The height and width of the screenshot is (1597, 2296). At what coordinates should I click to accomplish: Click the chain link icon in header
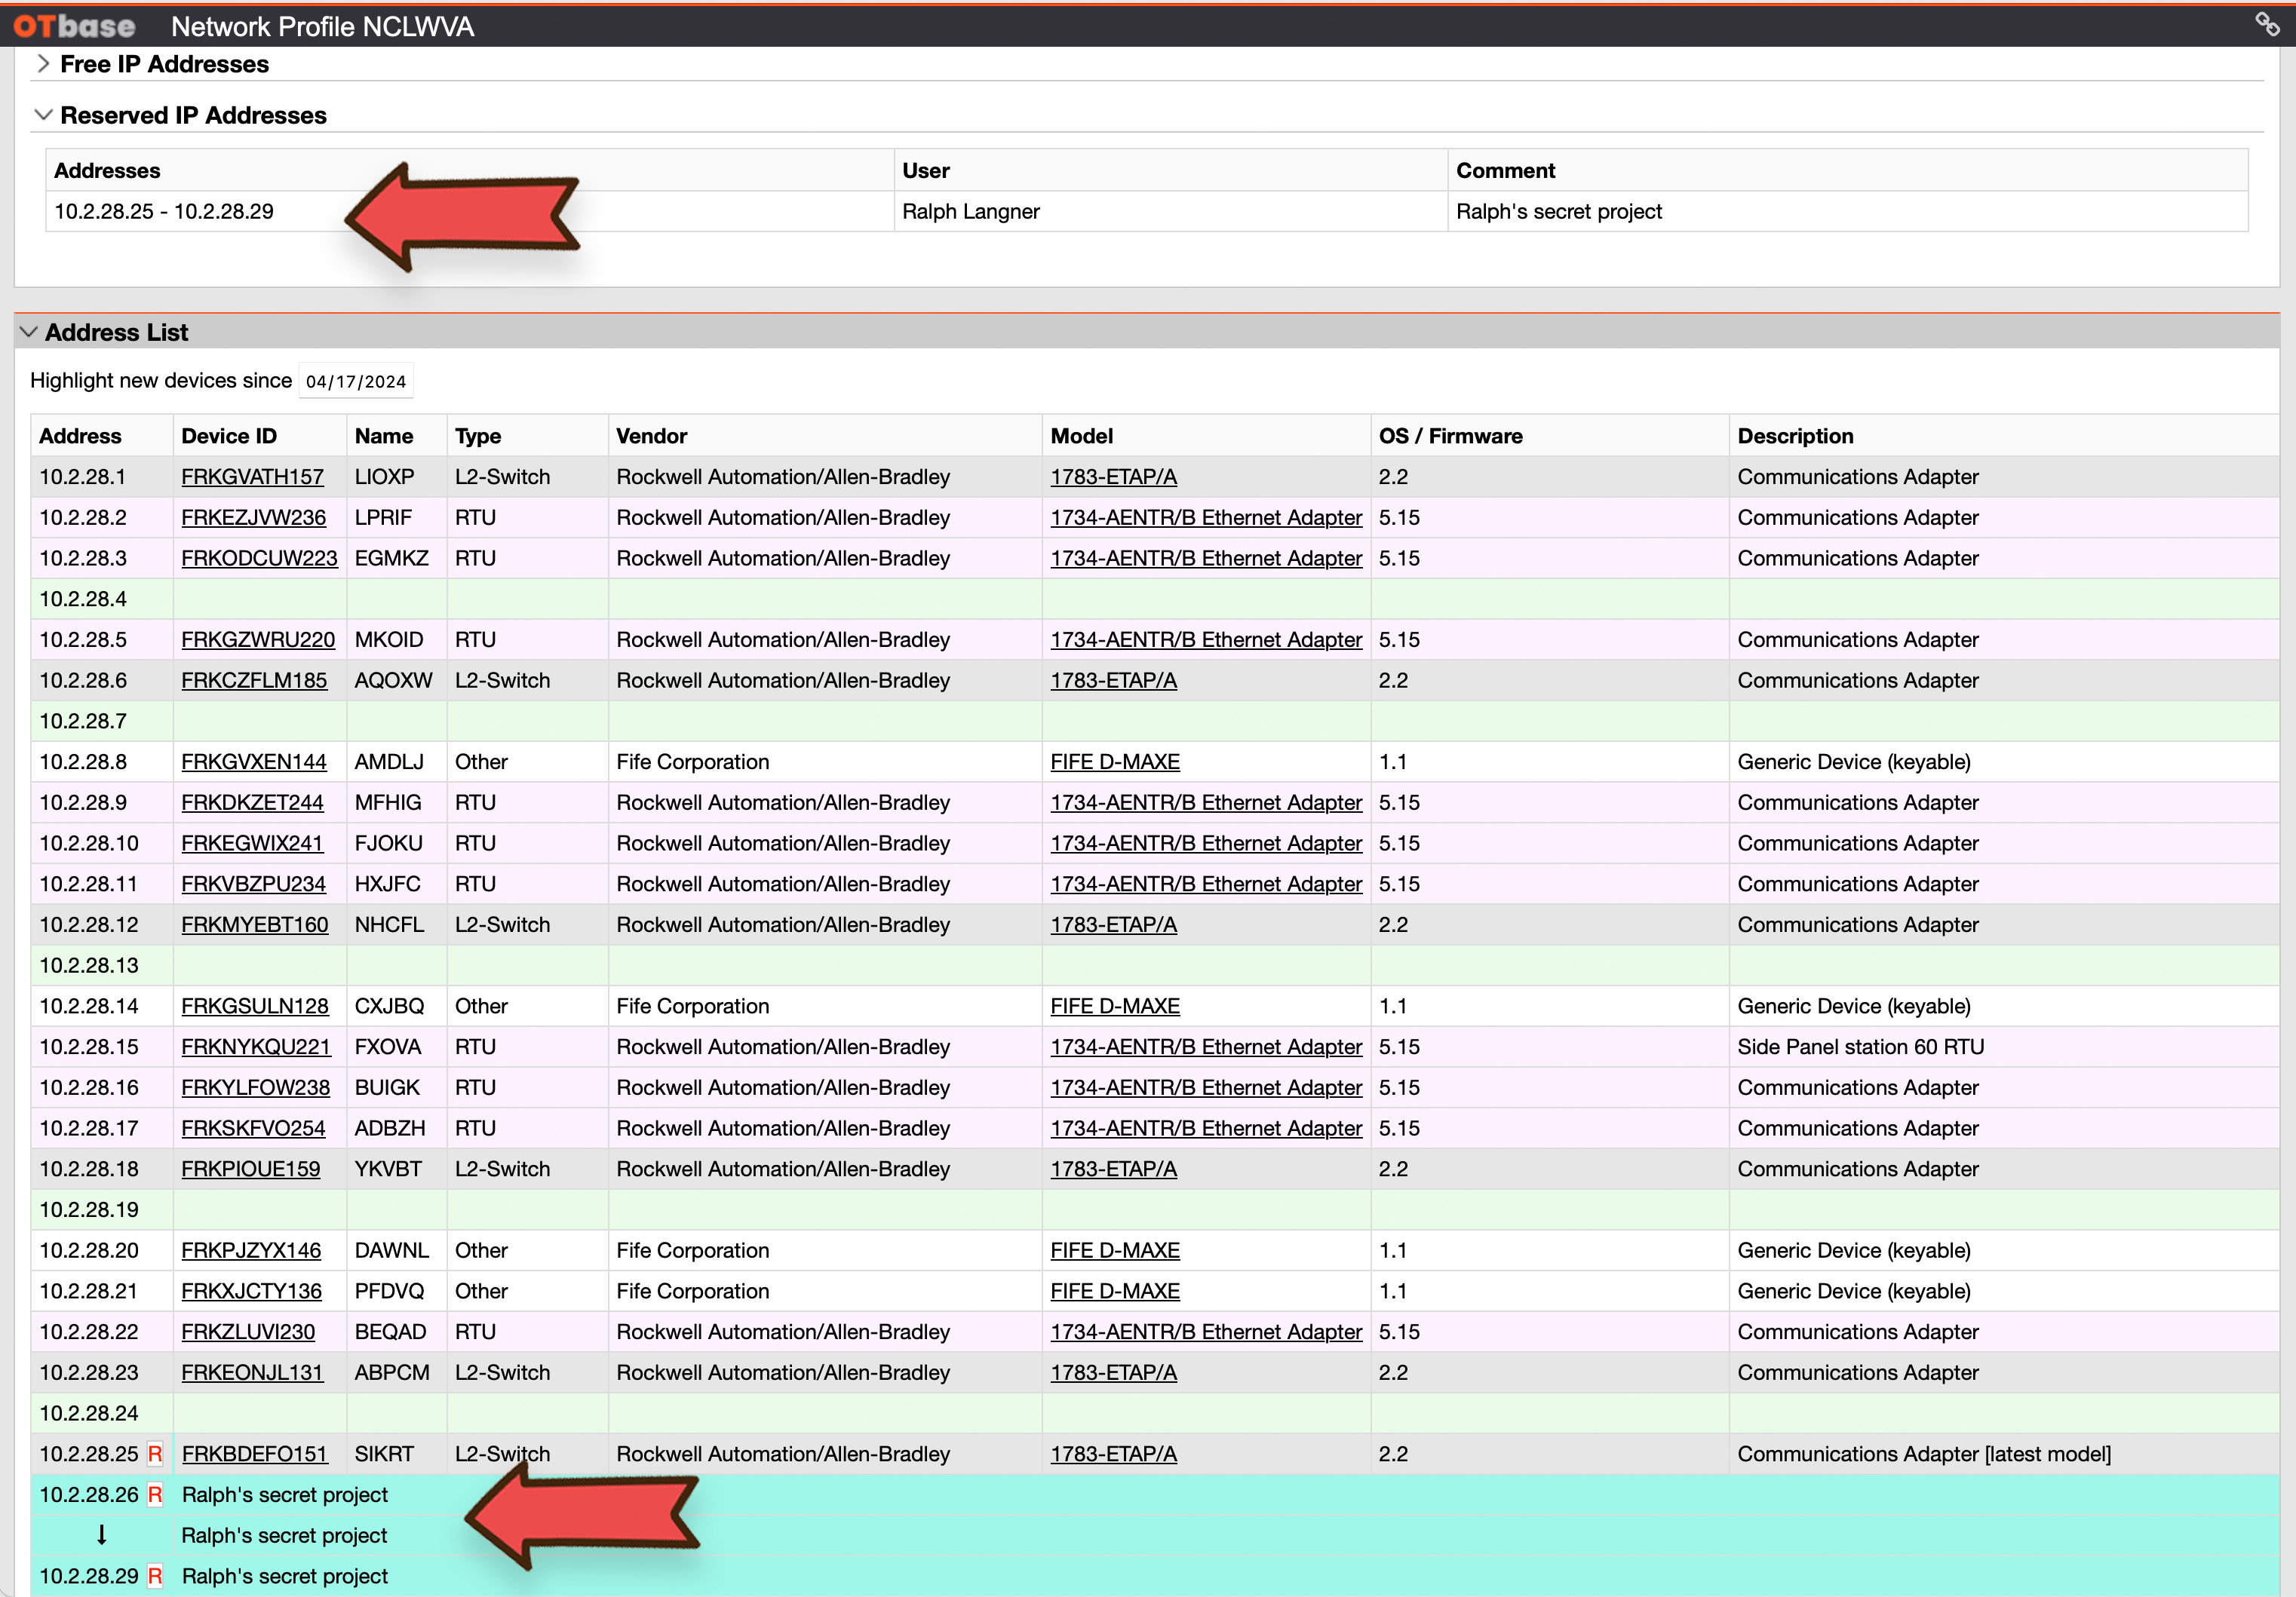click(2267, 24)
